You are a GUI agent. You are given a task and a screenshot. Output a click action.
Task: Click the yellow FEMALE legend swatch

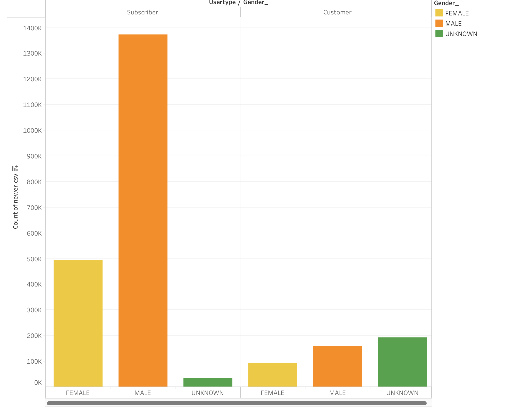click(x=439, y=13)
